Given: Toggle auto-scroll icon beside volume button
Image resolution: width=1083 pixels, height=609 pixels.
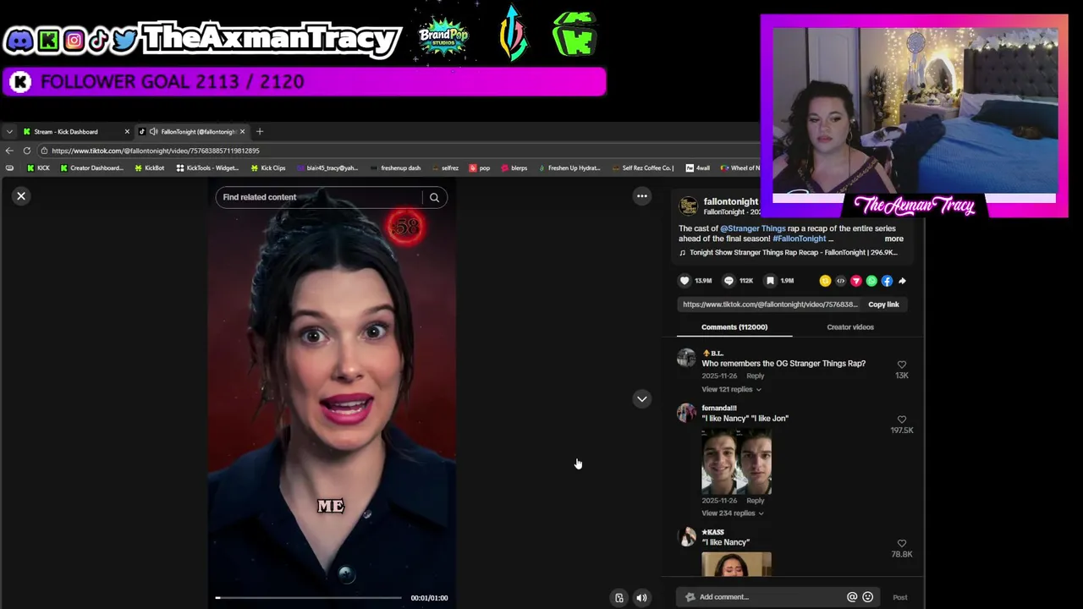Looking at the screenshot, I should (619, 598).
